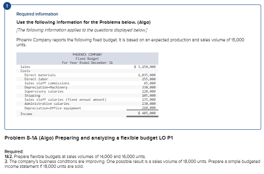Select the Administrative salaries value 230,000
The height and width of the screenshot is (174, 264).
(x=149, y=104)
